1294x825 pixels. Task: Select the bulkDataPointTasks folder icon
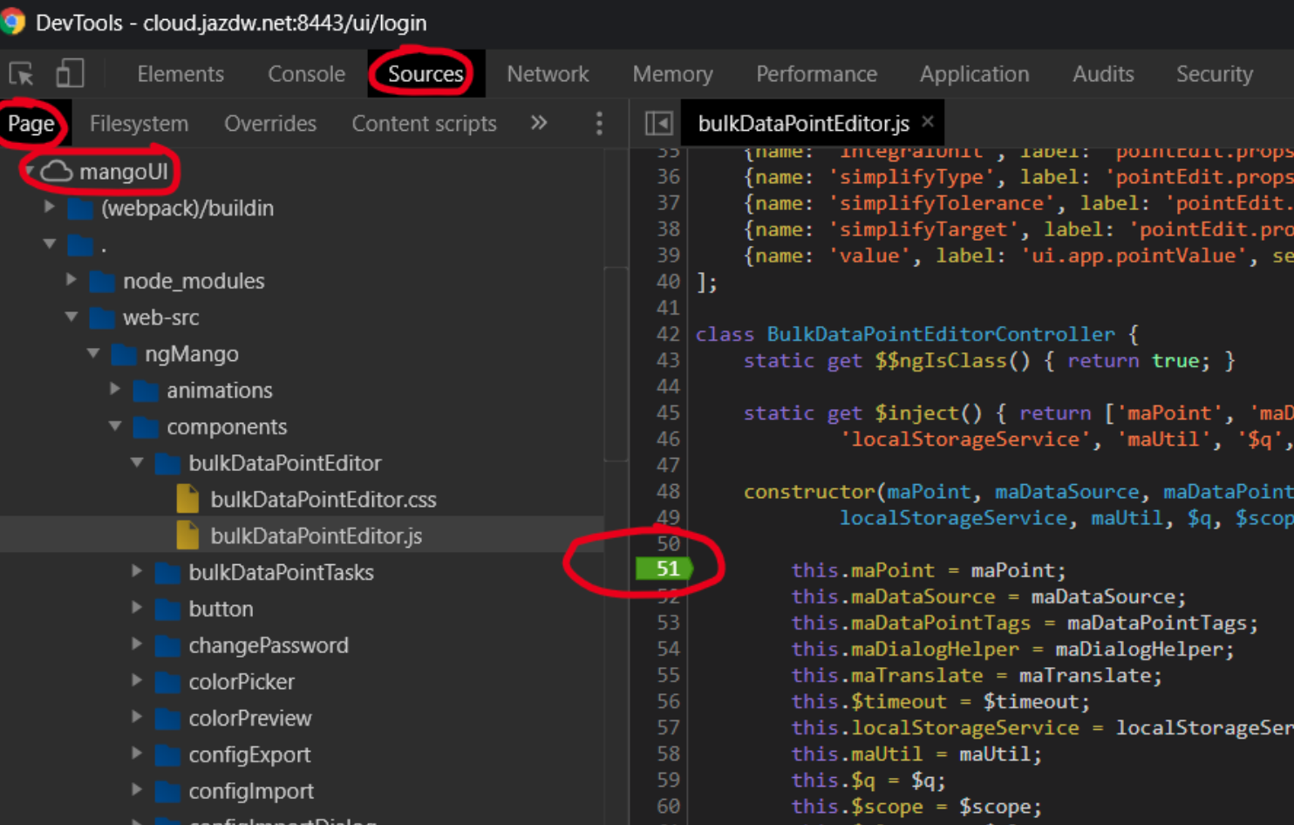click(167, 573)
